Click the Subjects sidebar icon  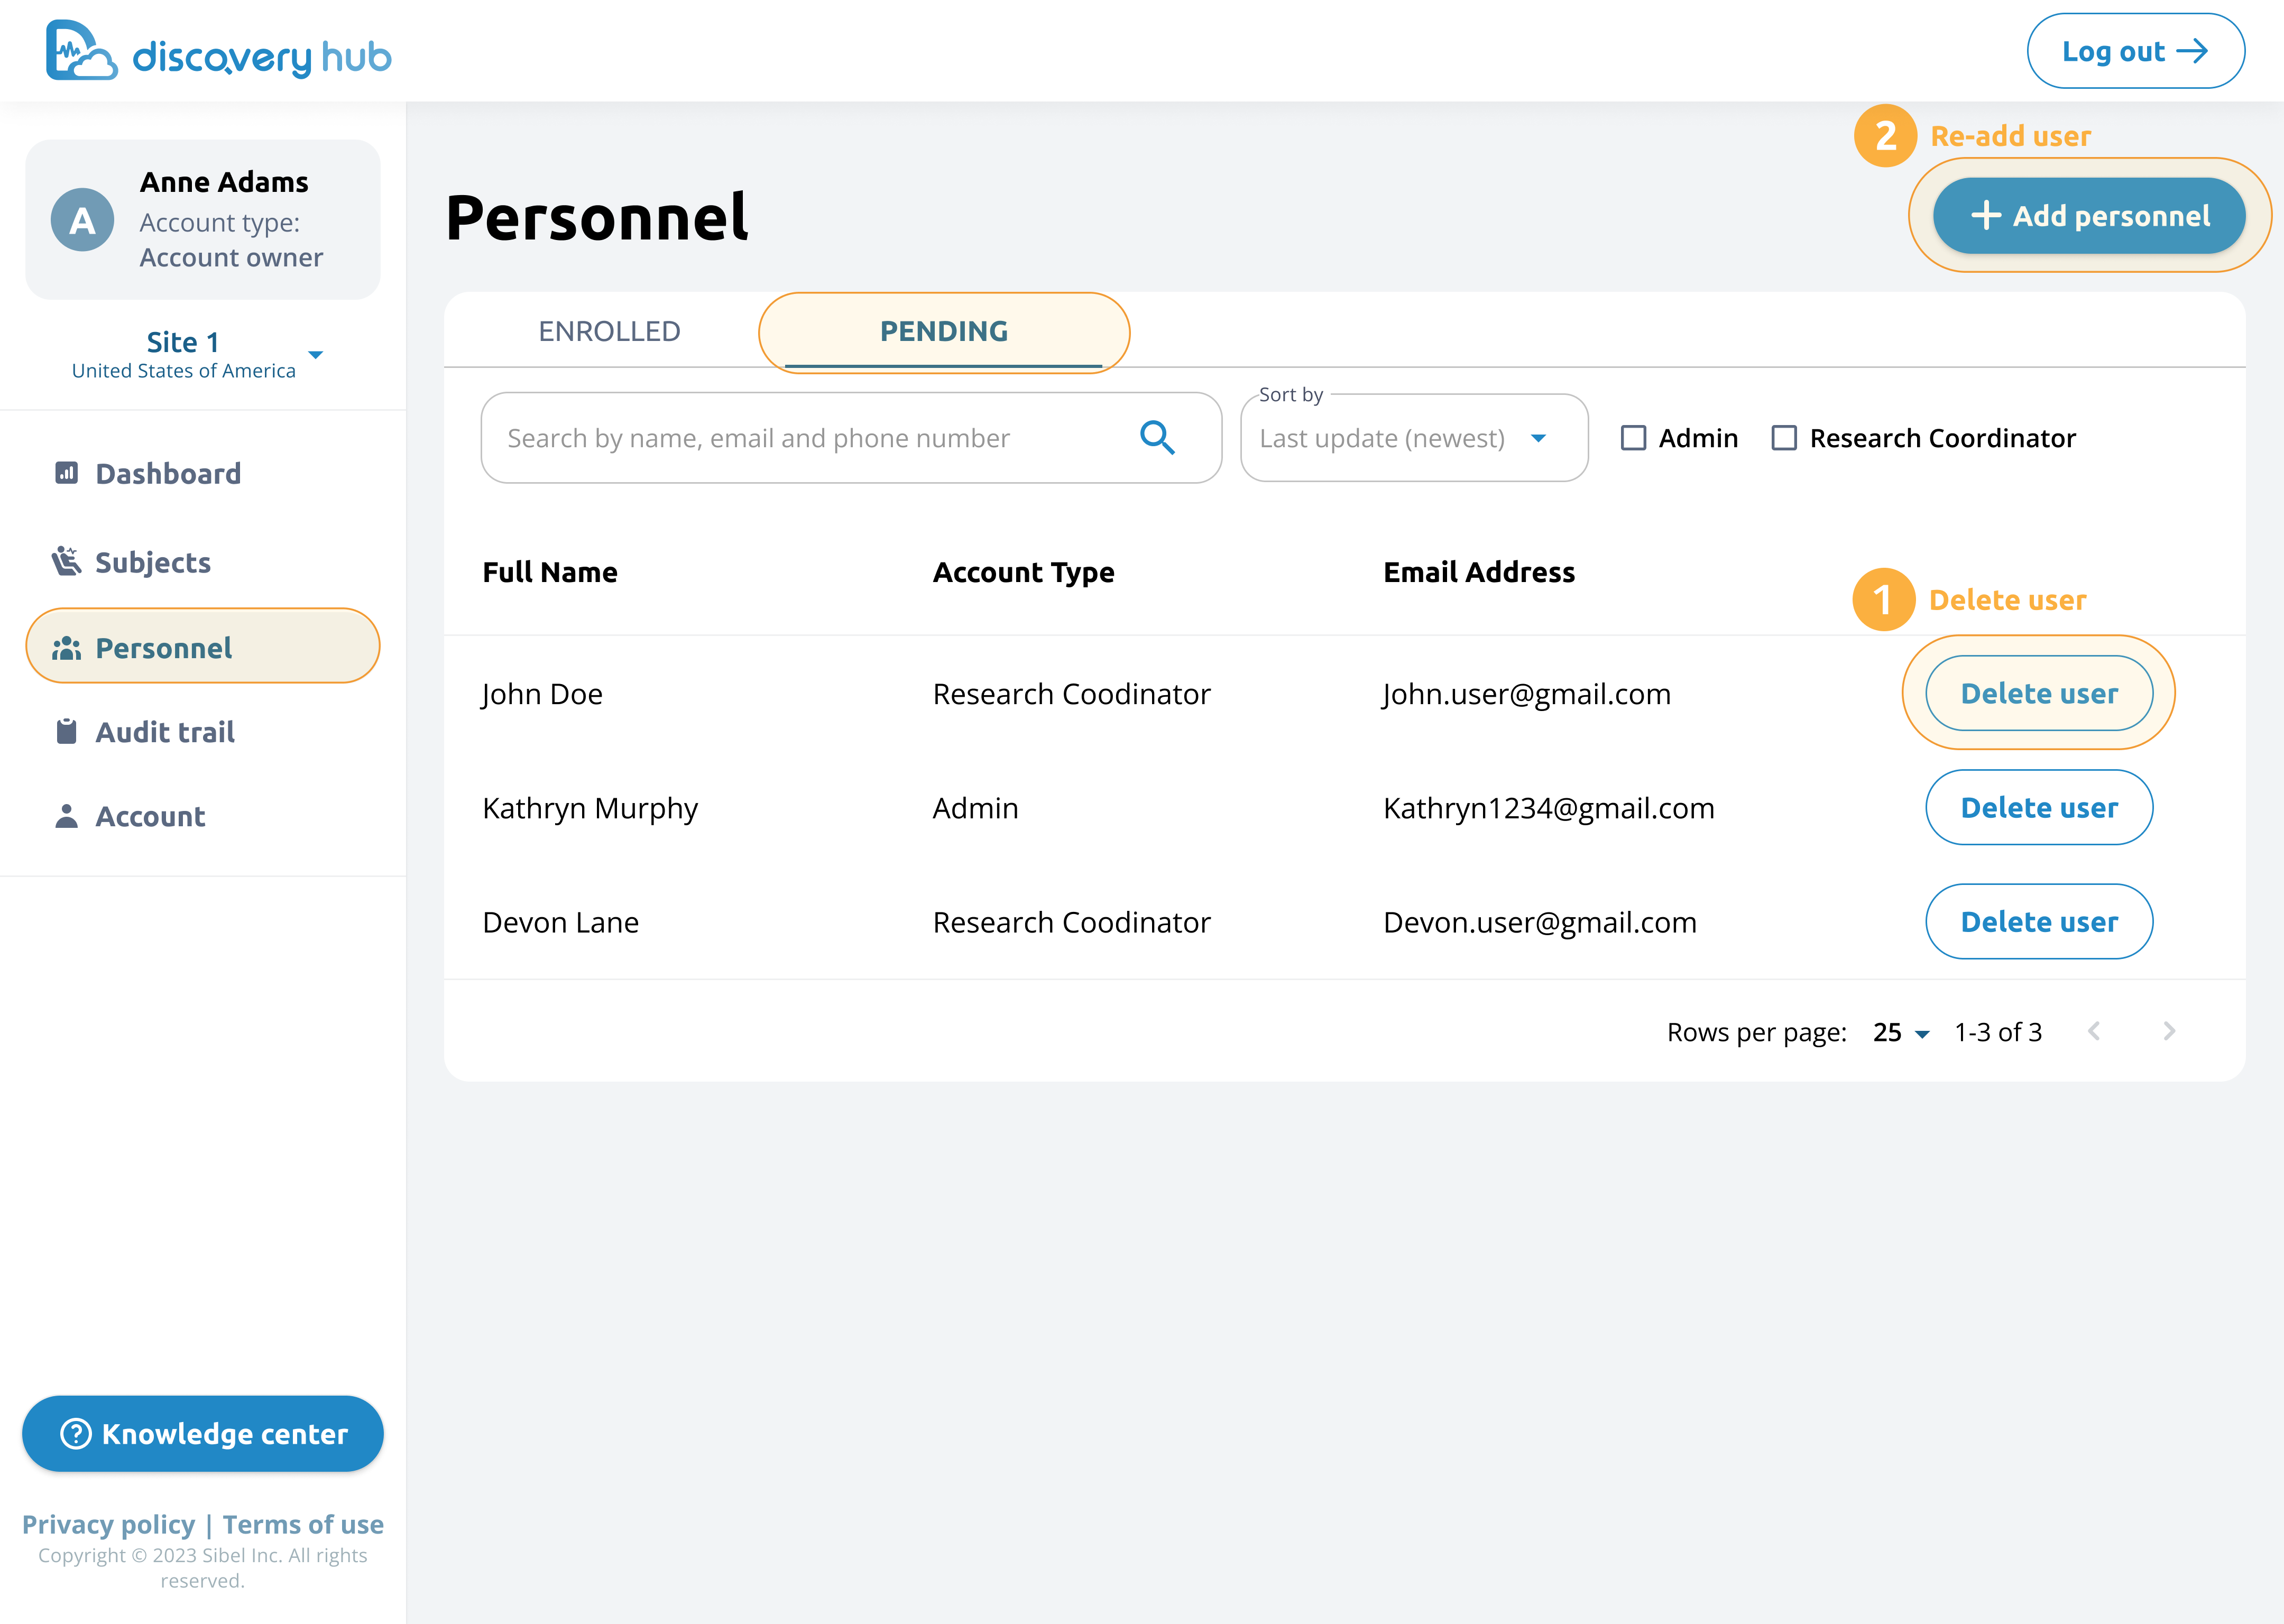click(66, 561)
